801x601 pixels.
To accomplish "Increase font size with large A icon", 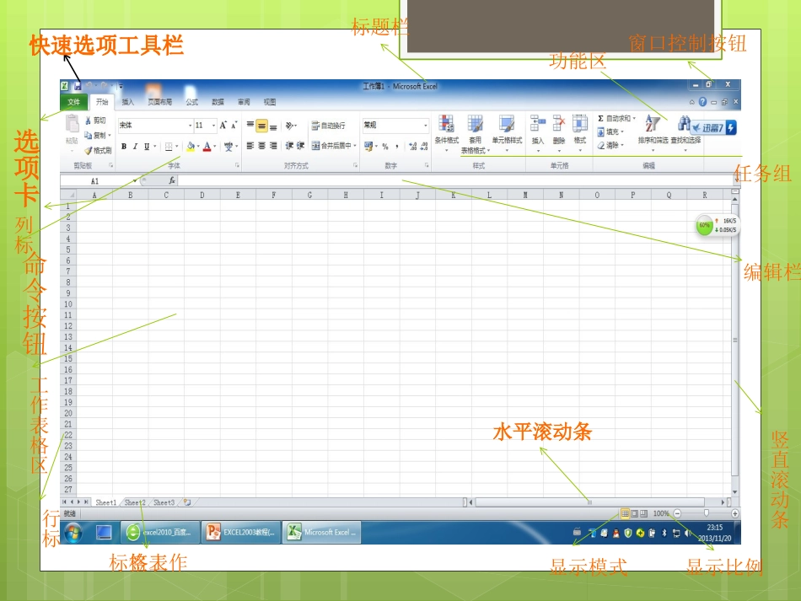I will [223, 125].
